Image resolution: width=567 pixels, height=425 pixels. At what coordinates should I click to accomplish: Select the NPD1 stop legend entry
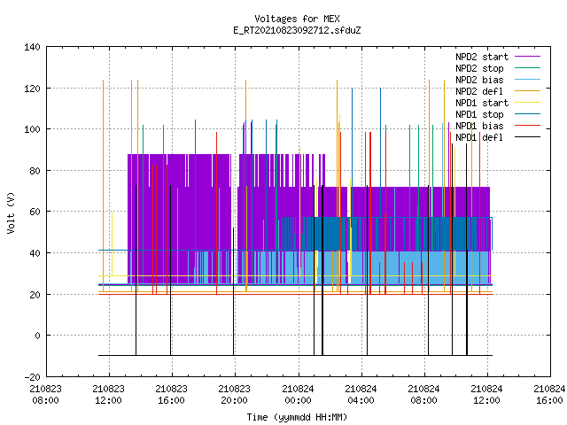click(x=479, y=114)
